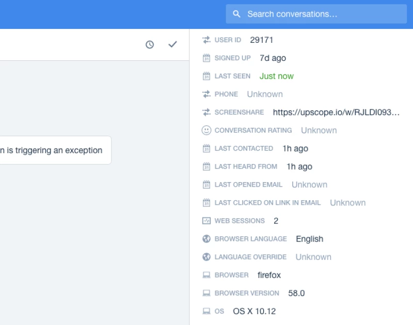The width and height of the screenshot is (413, 325).
Task: Click the laptop icon next to Browser
Action: (206, 275)
